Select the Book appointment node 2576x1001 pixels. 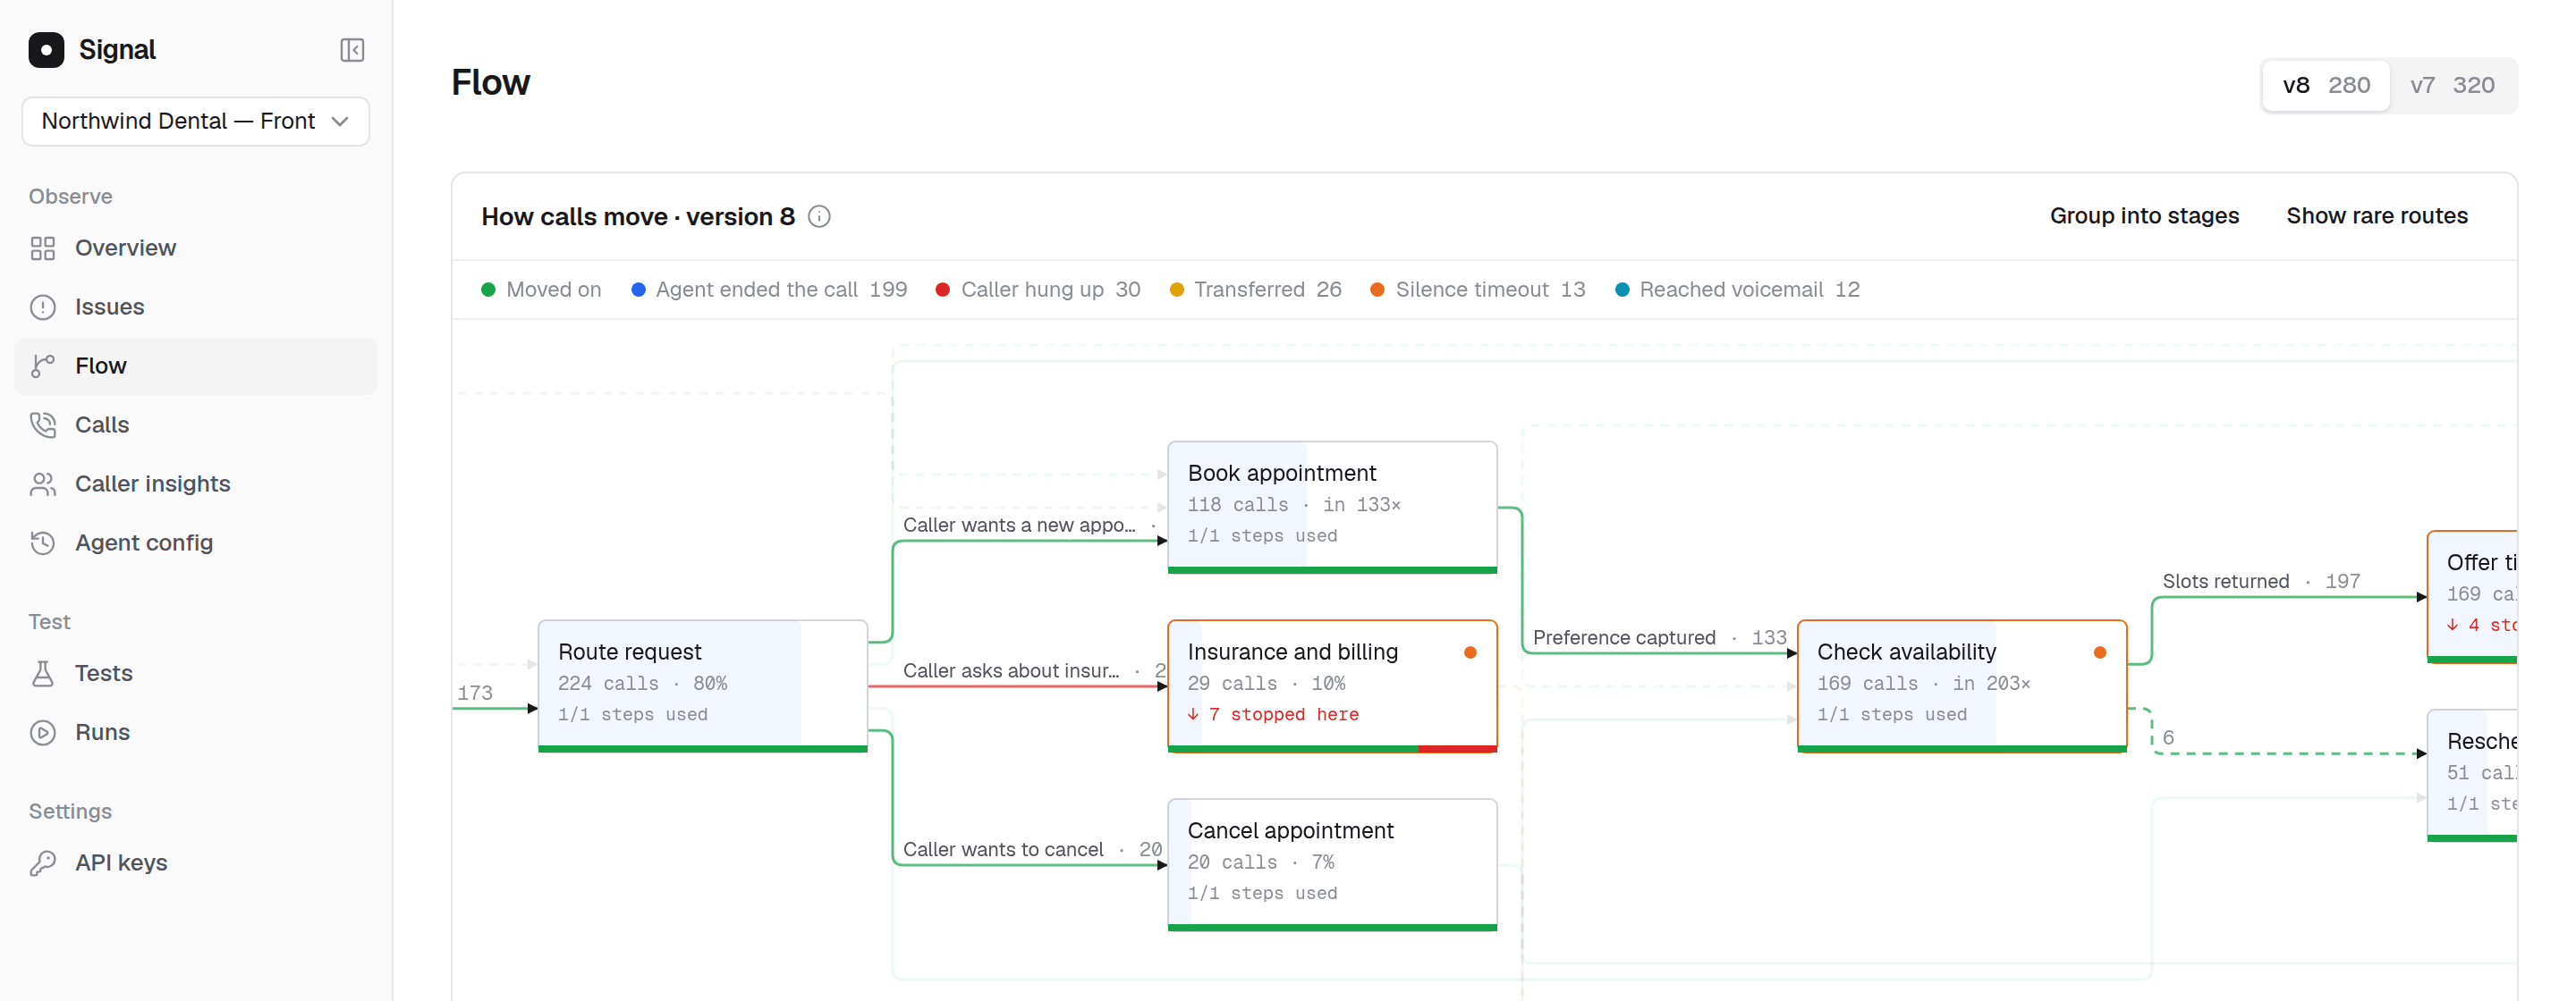tap(1332, 507)
